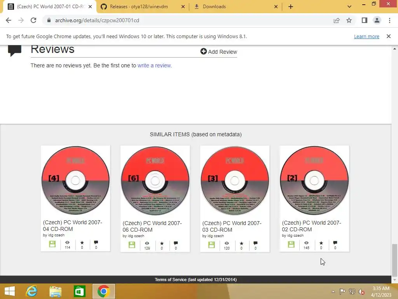
Task: Click favorites star on 2007-04 card
Action: tap(82, 243)
